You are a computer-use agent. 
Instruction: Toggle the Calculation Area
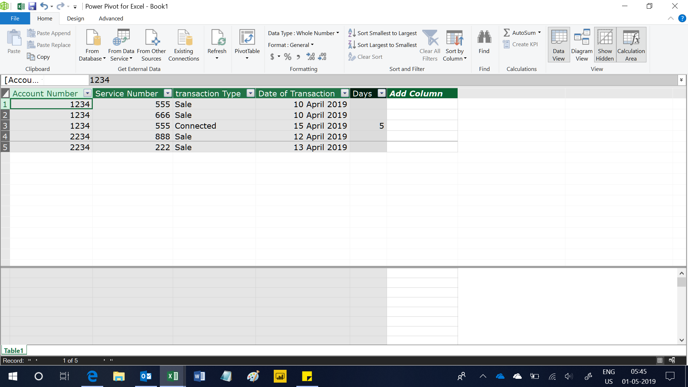tap(631, 45)
